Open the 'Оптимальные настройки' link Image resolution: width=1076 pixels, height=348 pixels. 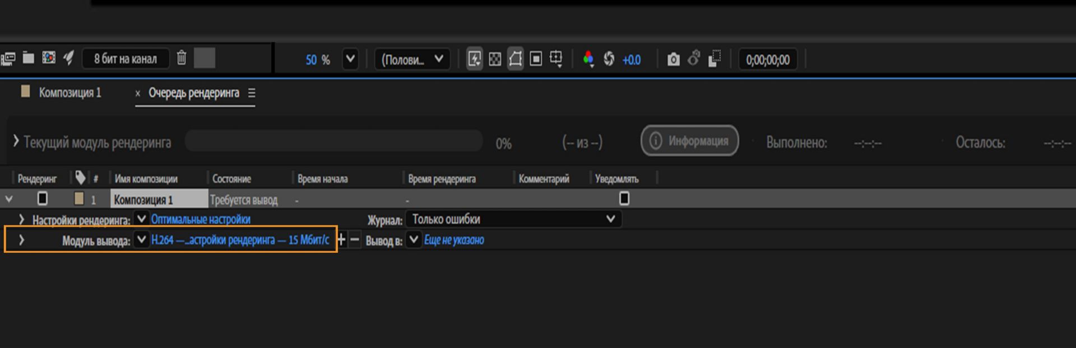201,219
